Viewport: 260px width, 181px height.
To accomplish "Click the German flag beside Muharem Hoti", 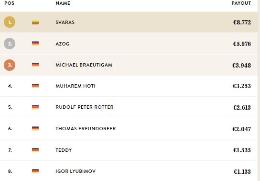I will click(35, 86).
